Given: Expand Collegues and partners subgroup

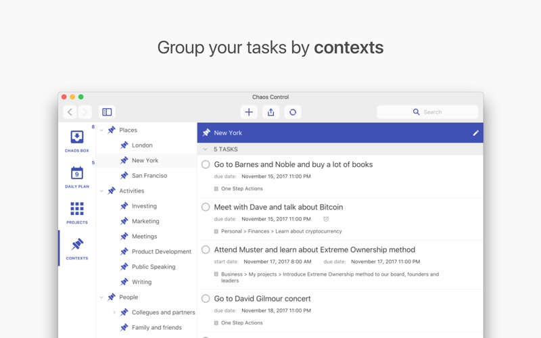Looking at the screenshot, I should 114,312.
